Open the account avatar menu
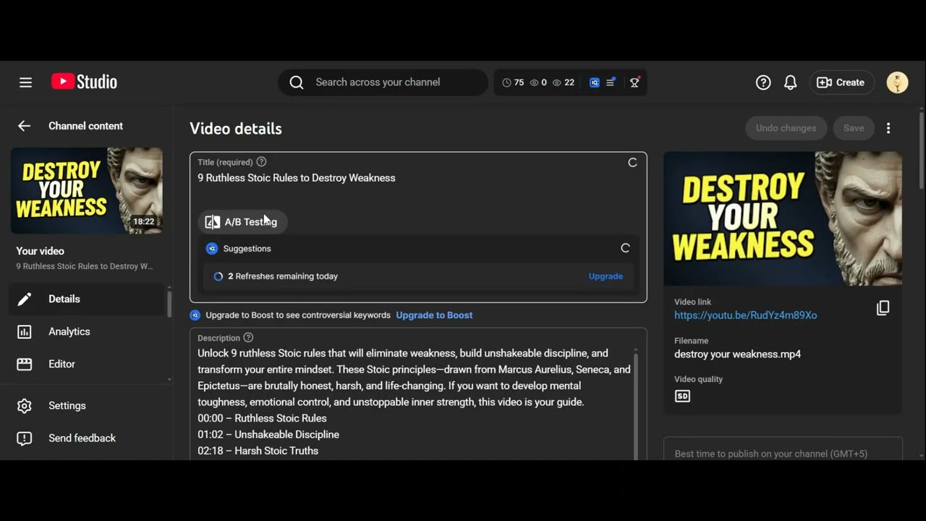Image resolution: width=926 pixels, height=521 pixels. pos(897,82)
